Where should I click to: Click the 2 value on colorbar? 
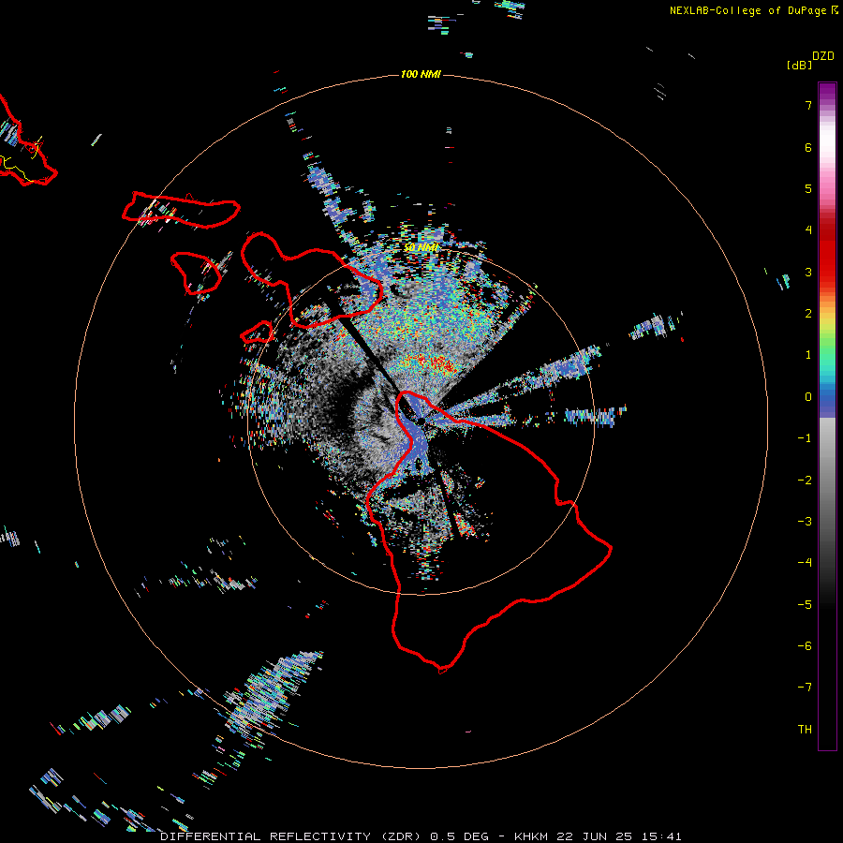[x=808, y=314]
